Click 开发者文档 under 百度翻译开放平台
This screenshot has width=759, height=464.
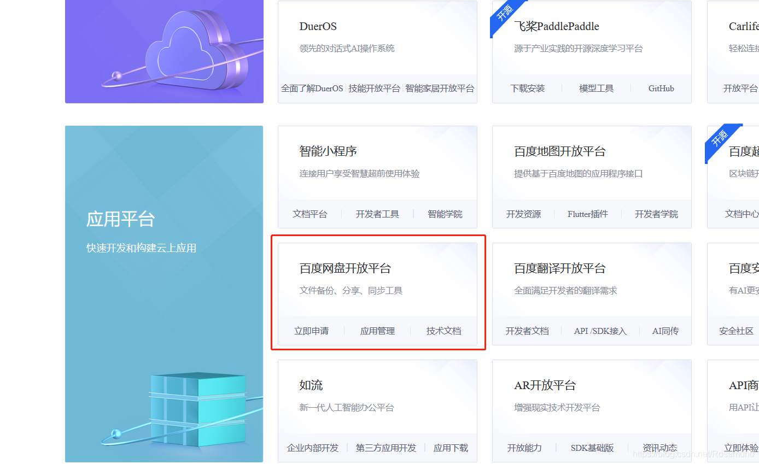click(x=527, y=331)
